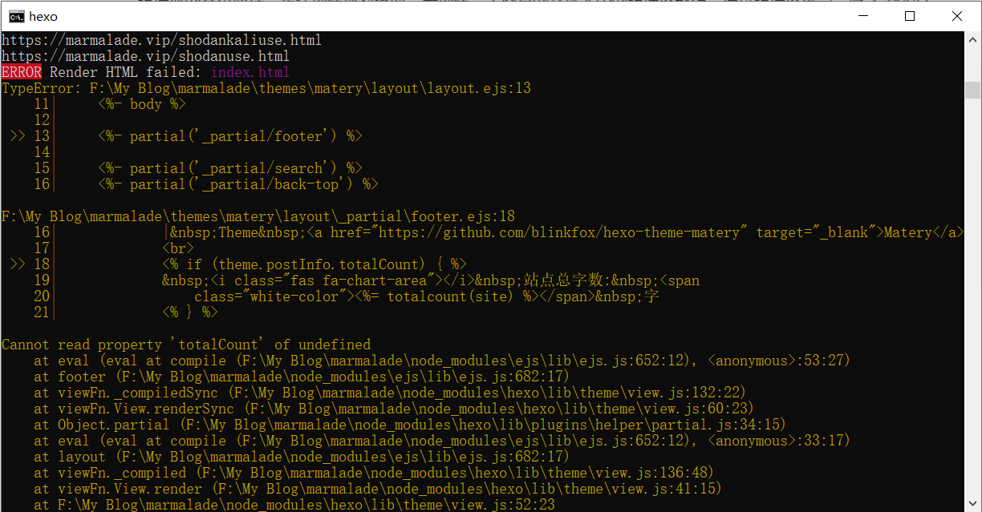Viewport: 982px width, 512px height.
Task: Click the "Cannot read property 'totalCount'" message
Action: click(x=185, y=345)
